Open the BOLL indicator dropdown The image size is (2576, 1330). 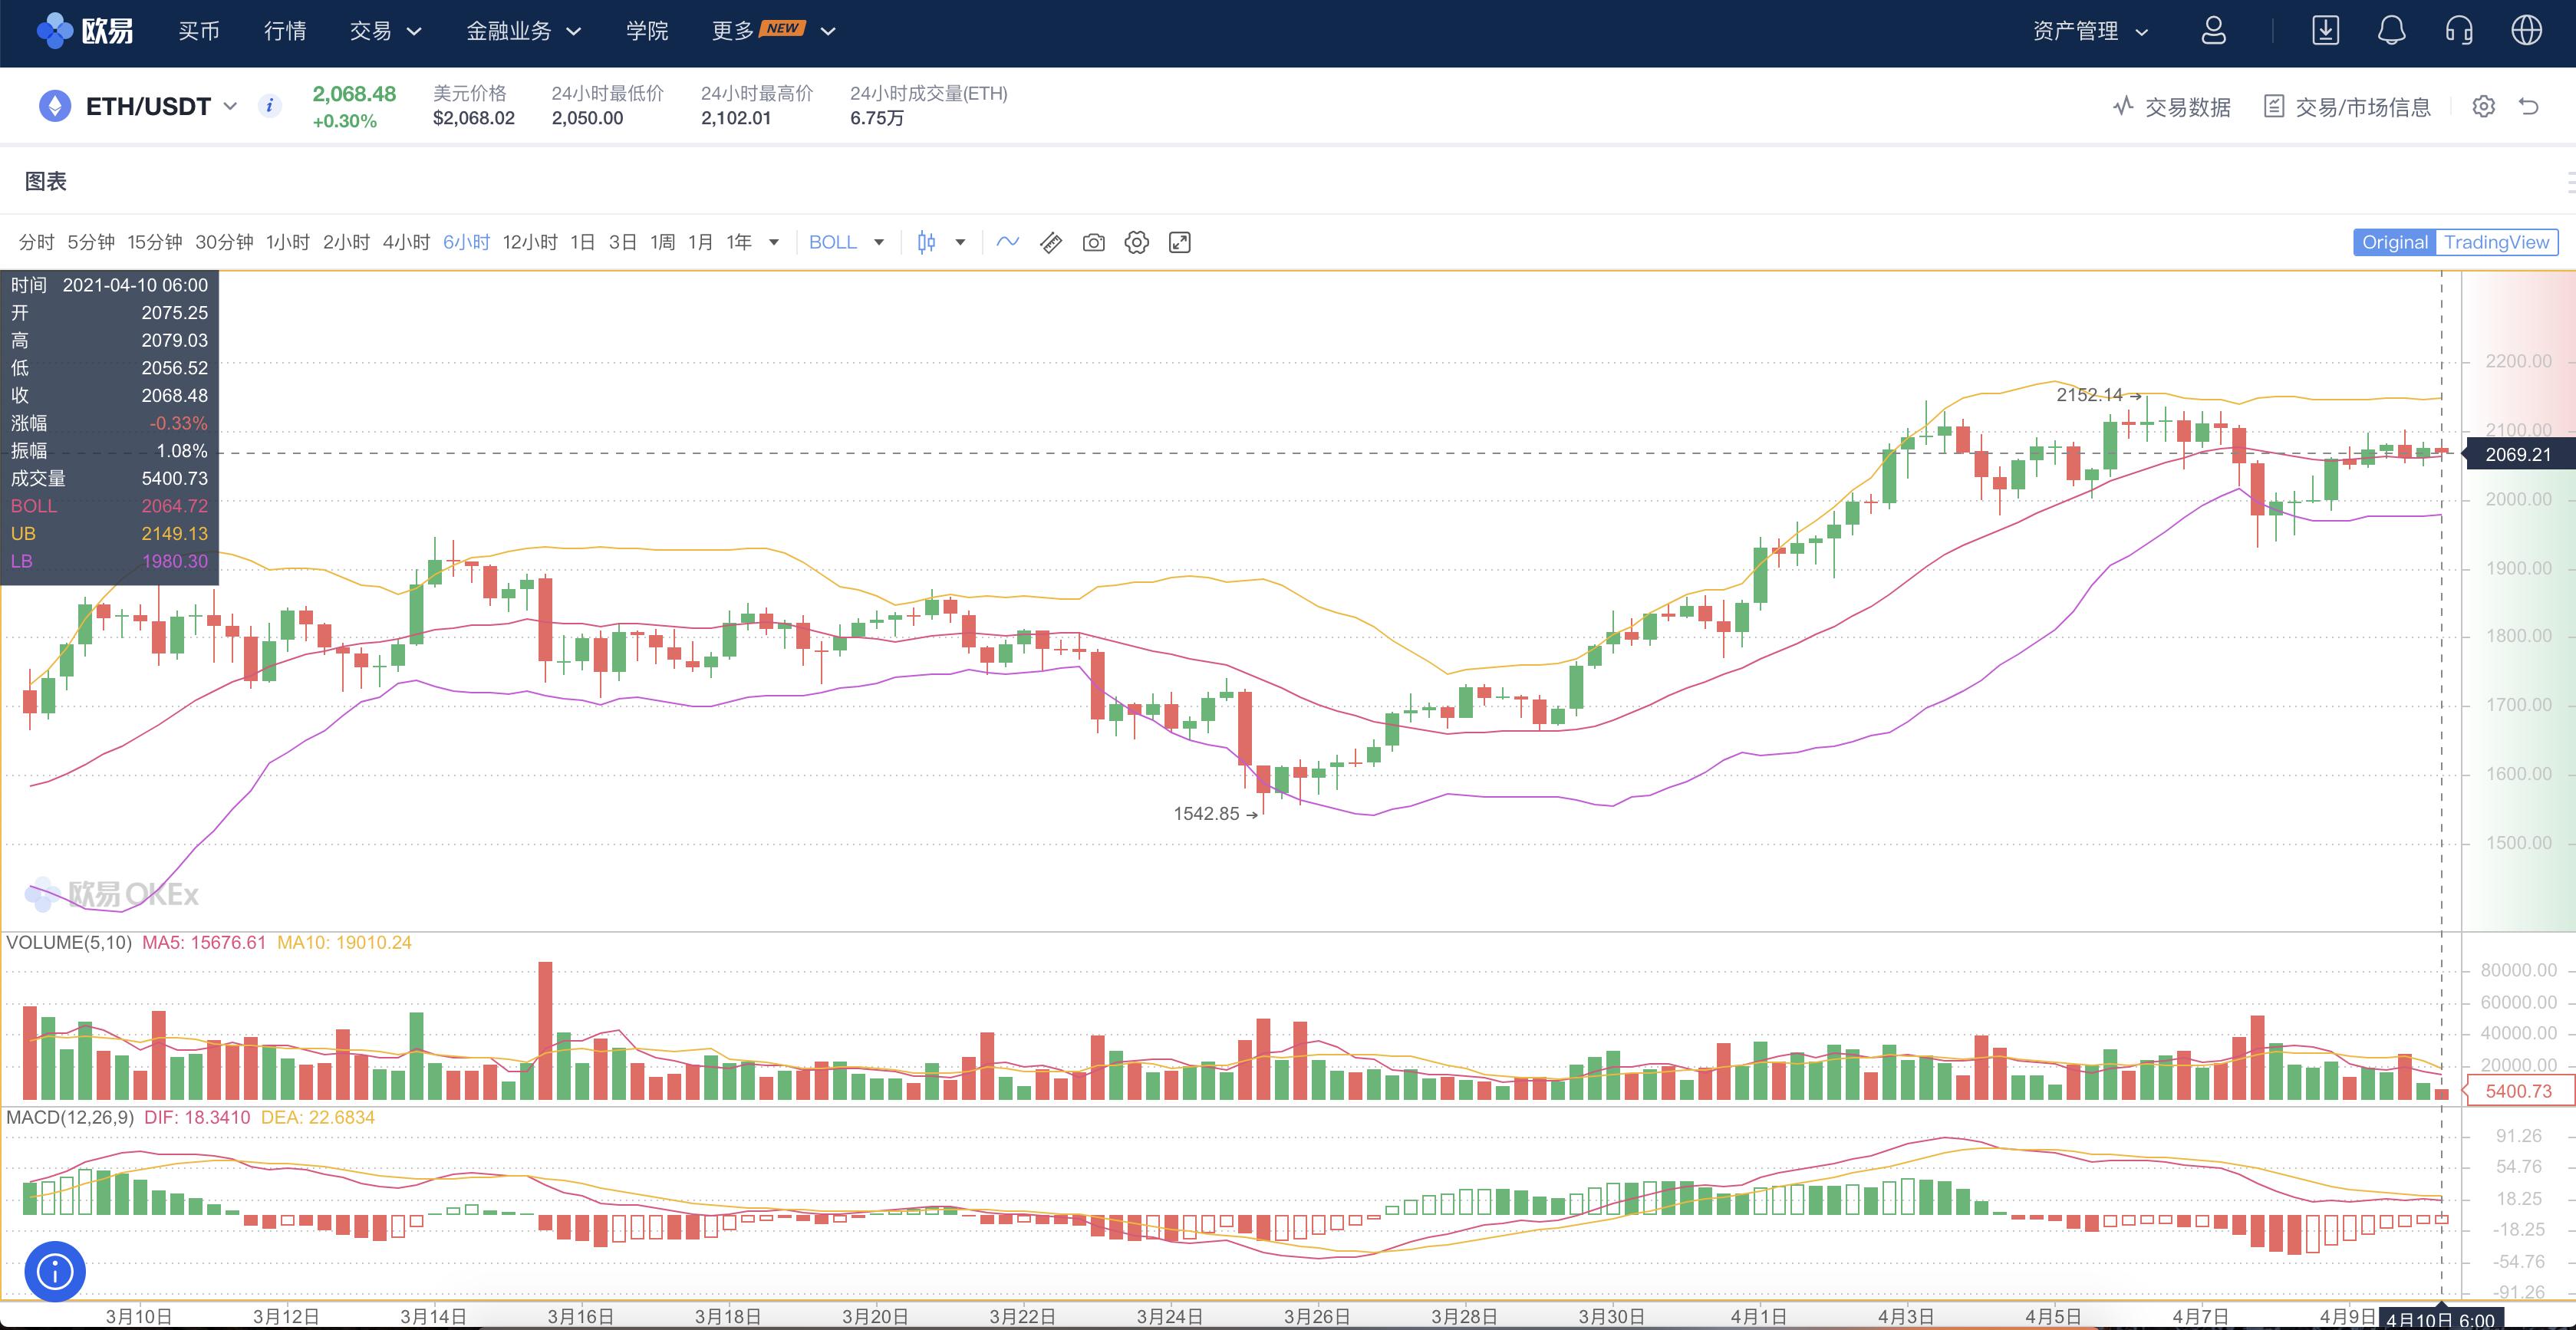(x=846, y=242)
